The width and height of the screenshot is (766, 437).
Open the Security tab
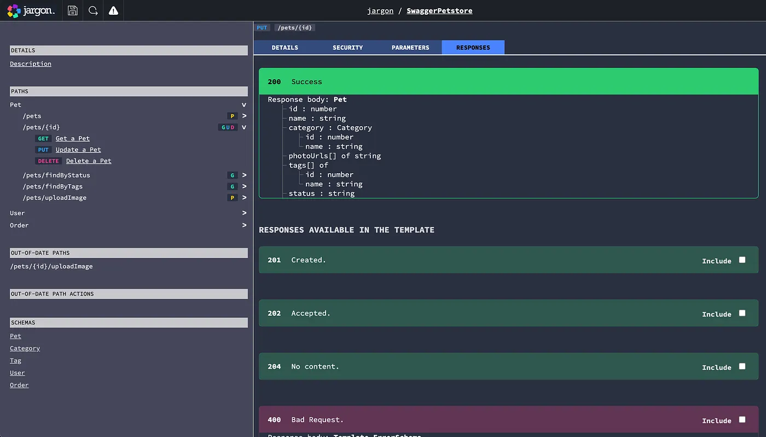tap(347, 47)
